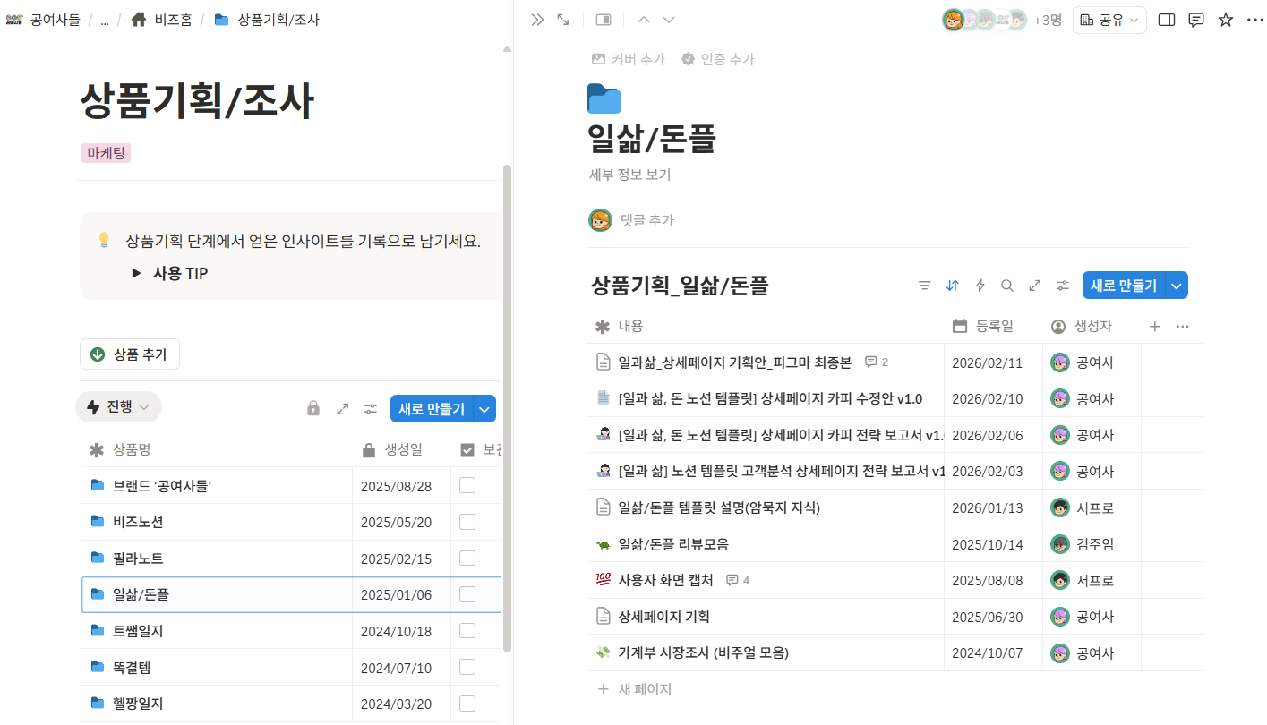Click the lock icon in the 진행 view toolbar
This screenshot has width=1267, height=725.
[313, 409]
